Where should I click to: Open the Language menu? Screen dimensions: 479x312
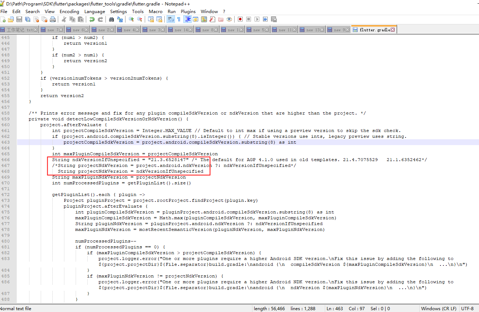[x=95, y=11]
